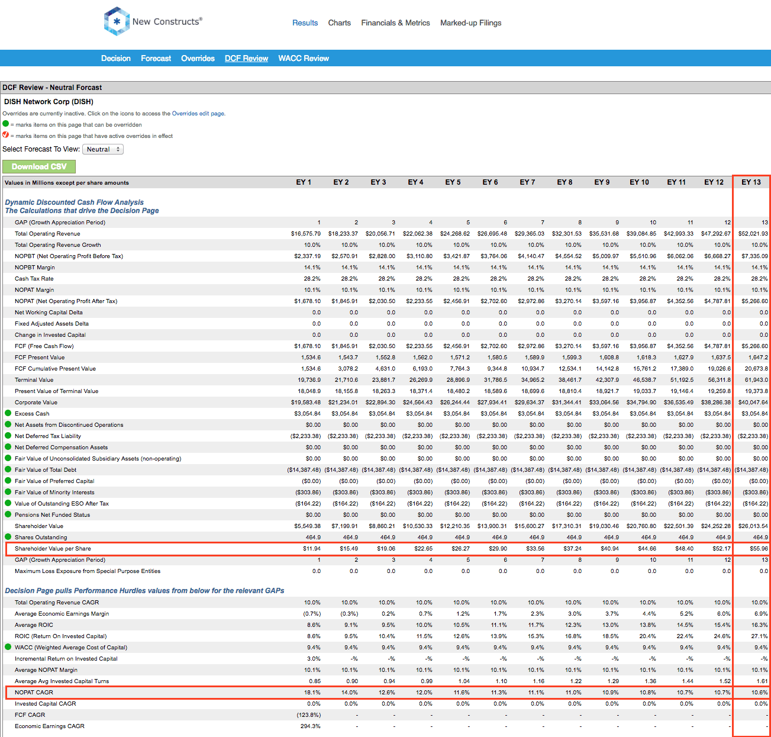Open Financials & Metrics navigation item
Viewport: 771px width, 737px height.
point(396,22)
